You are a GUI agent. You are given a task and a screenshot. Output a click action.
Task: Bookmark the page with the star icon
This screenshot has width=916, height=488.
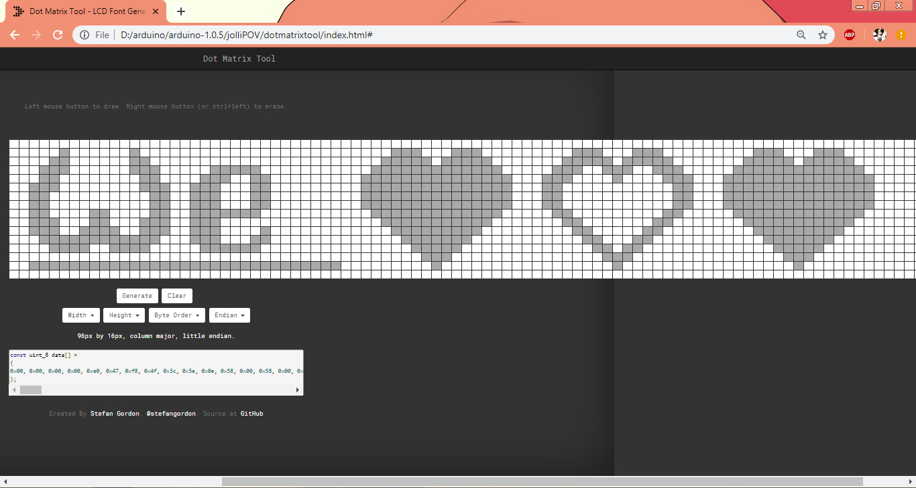click(x=823, y=34)
